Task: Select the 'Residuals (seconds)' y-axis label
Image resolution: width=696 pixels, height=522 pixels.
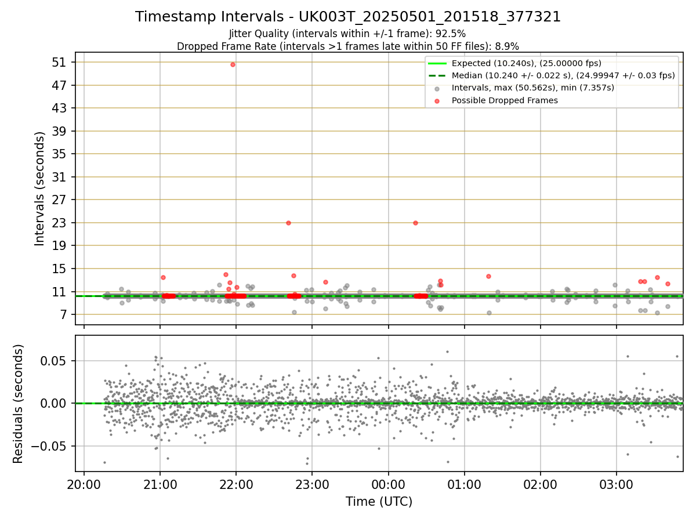Action: tap(19, 404)
